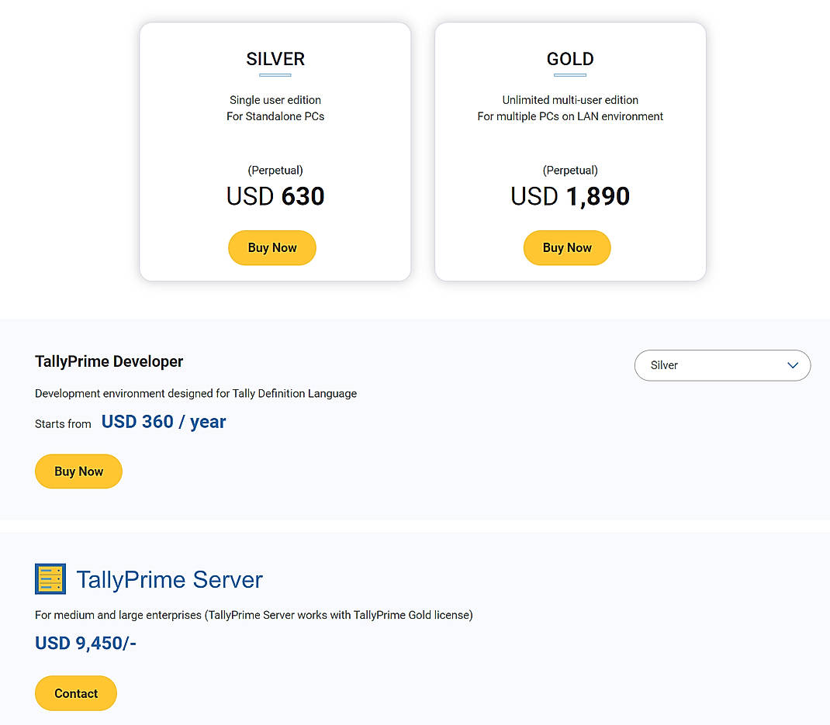
Task: Click the 'Unlimited multi-user edition' description
Action: pos(570,100)
